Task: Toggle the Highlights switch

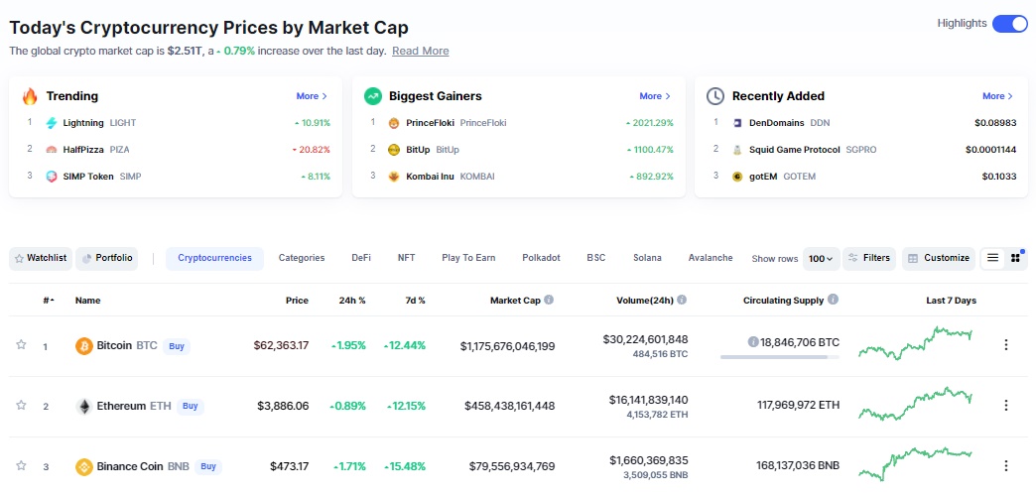Action: [1009, 23]
